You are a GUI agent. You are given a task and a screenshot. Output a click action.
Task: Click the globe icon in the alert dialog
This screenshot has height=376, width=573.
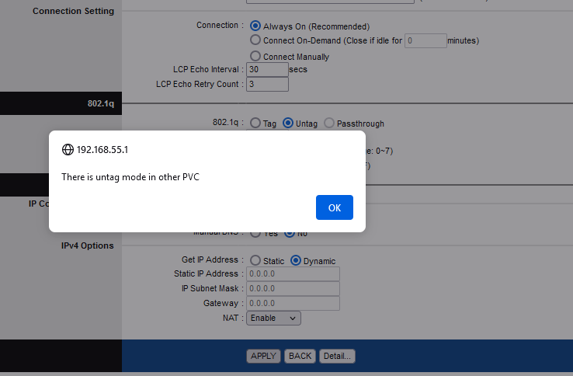coord(68,149)
